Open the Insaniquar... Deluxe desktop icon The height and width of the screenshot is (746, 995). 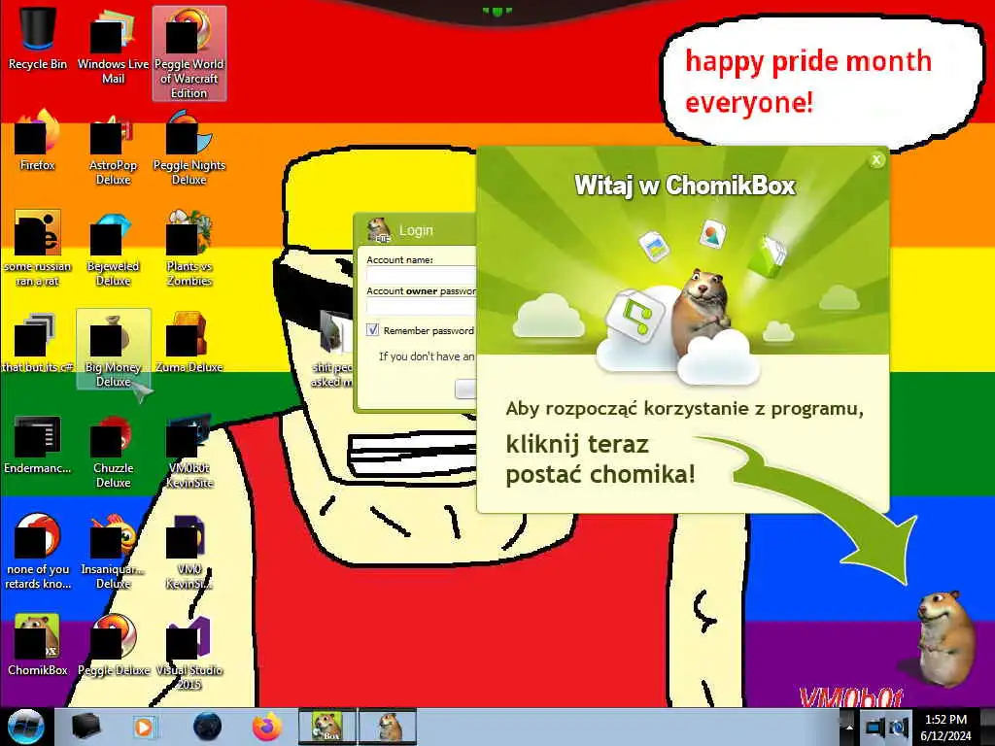click(113, 551)
